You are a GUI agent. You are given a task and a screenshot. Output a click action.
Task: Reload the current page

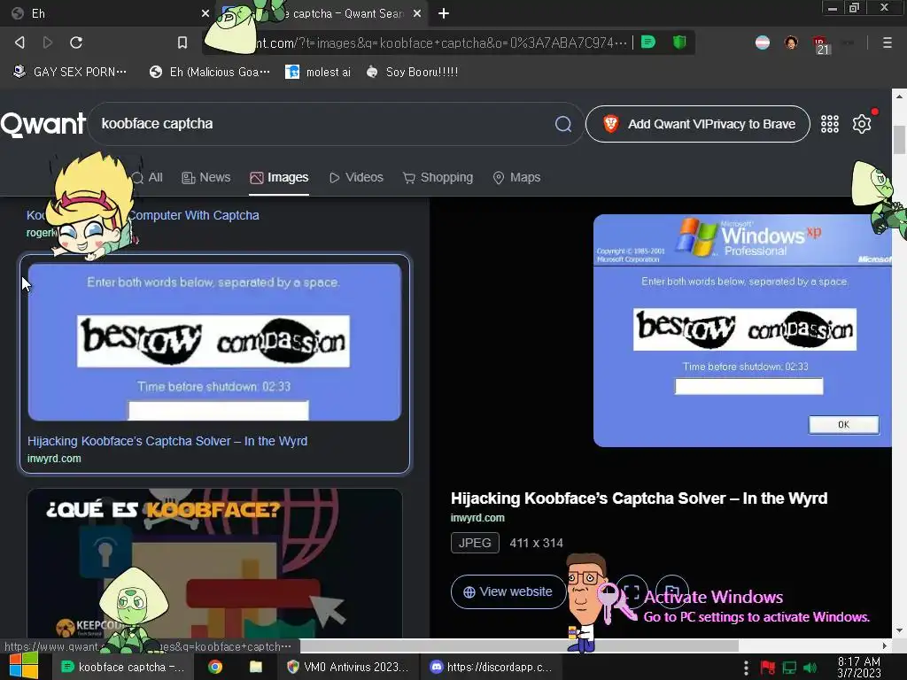(x=76, y=42)
